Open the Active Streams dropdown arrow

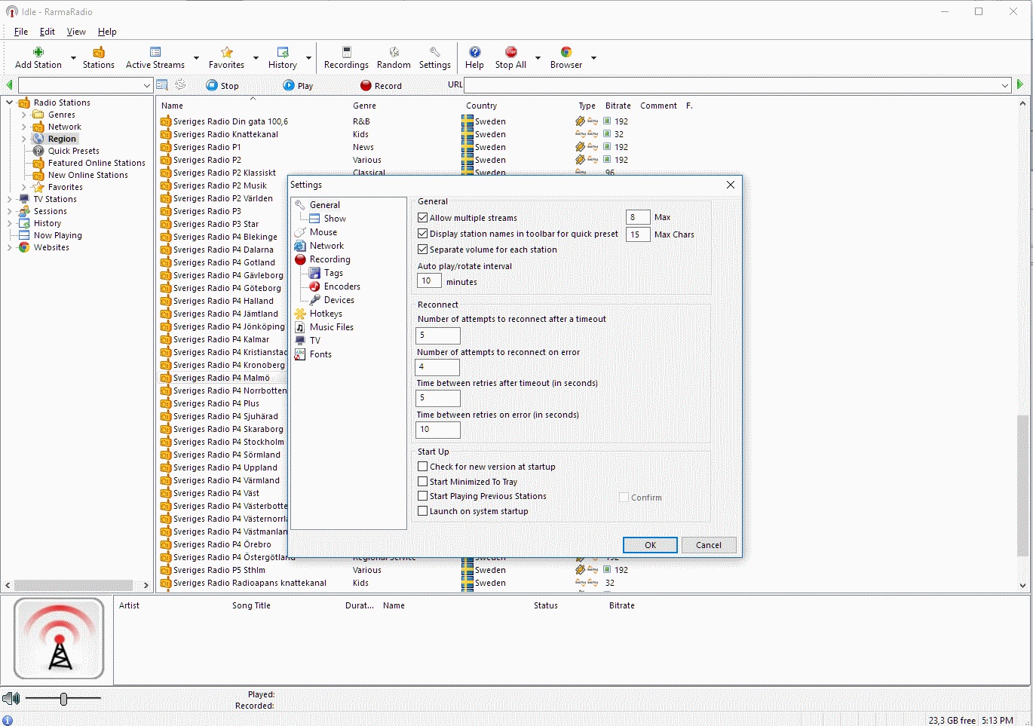click(x=196, y=58)
